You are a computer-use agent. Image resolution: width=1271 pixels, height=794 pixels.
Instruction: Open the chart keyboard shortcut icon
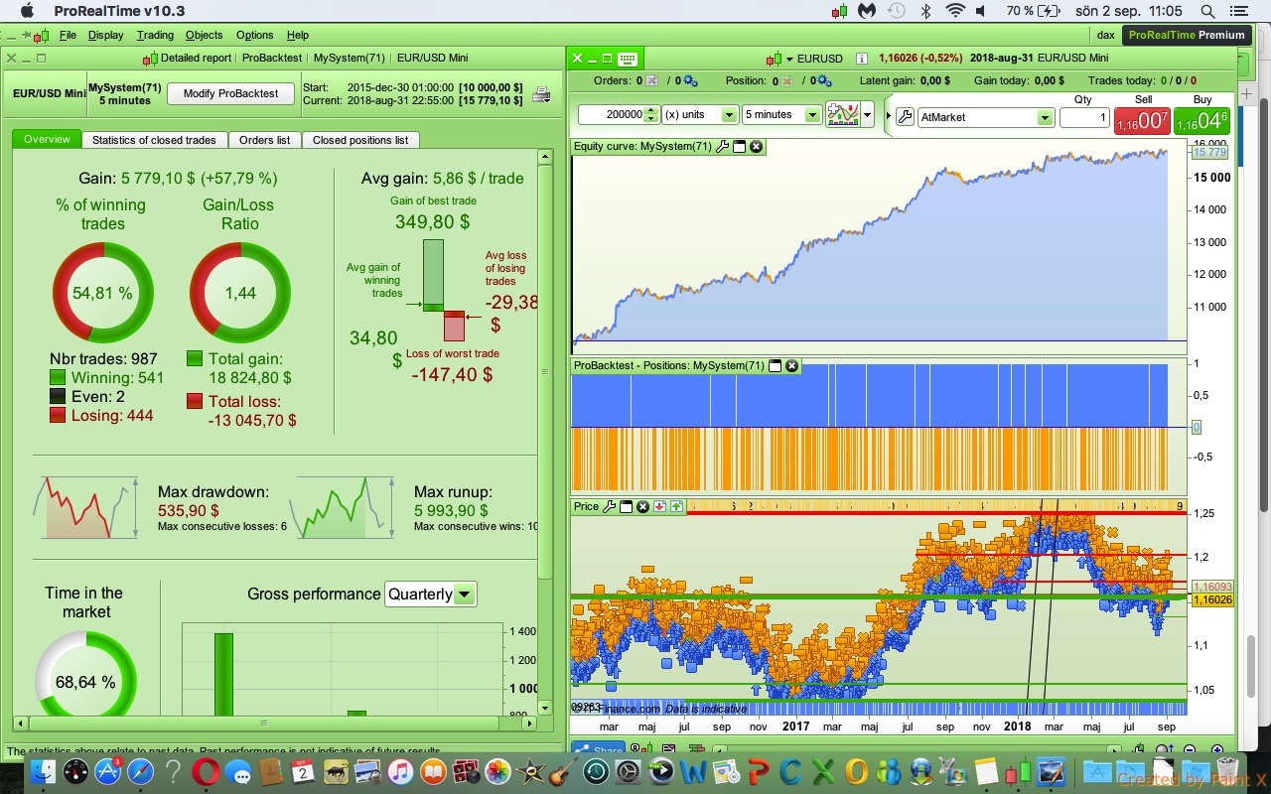627,59
